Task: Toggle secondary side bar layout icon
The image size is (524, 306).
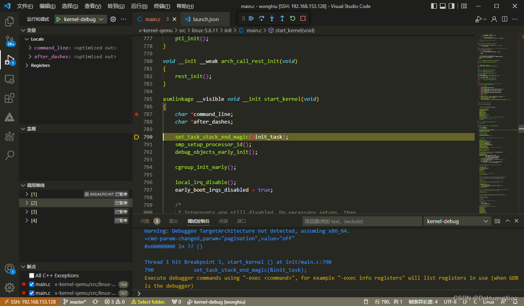Action: click(452, 6)
